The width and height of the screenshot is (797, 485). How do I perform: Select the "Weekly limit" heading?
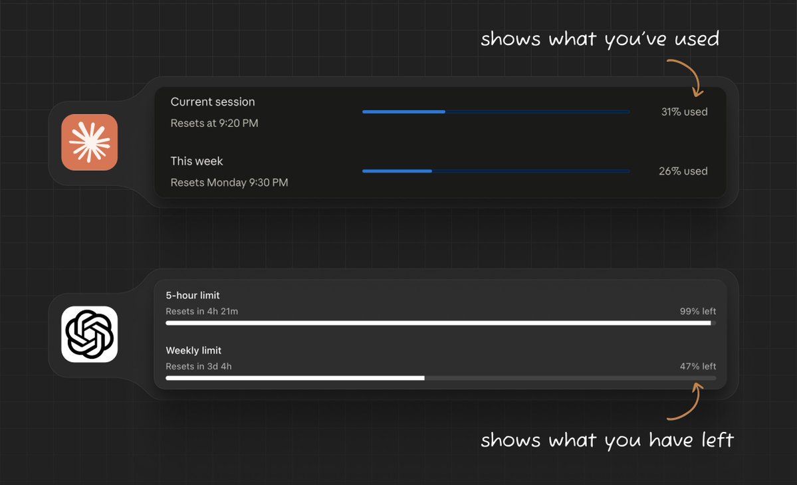[x=193, y=350]
